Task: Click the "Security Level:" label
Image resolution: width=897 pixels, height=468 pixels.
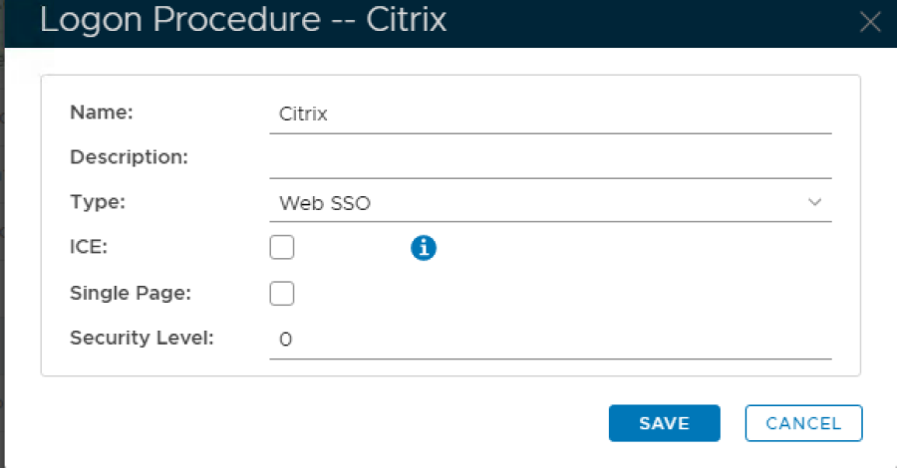Action: coord(142,338)
